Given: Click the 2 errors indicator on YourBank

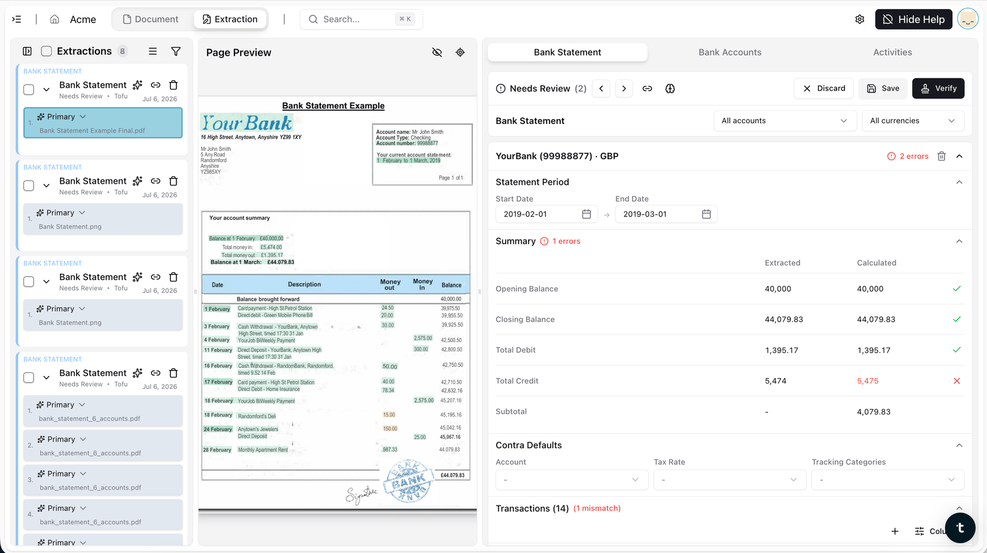Looking at the screenshot, I should (x=907, y=156).
